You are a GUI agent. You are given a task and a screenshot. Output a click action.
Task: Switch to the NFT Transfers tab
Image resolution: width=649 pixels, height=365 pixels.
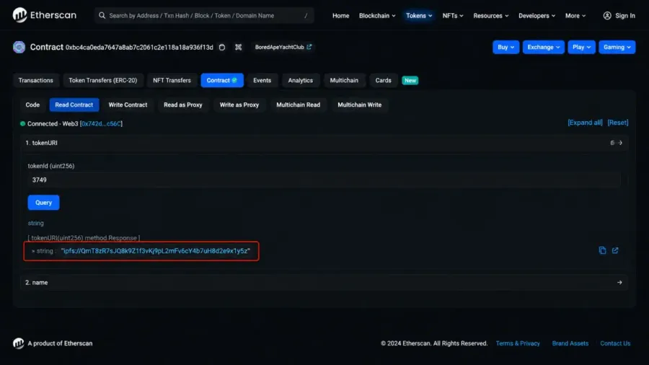(x=172, y=80)
